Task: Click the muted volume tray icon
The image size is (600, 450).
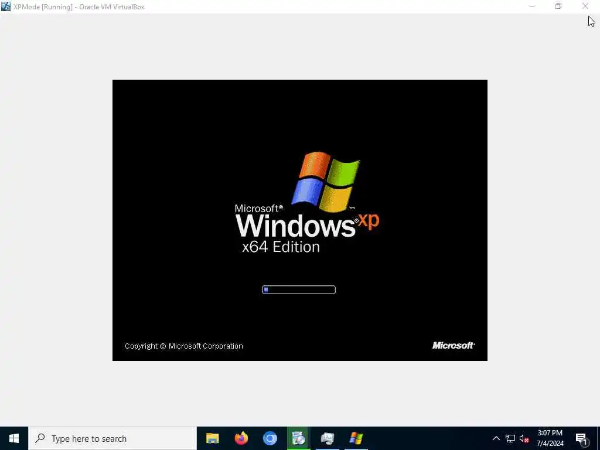Action: (x=524, y=438)
